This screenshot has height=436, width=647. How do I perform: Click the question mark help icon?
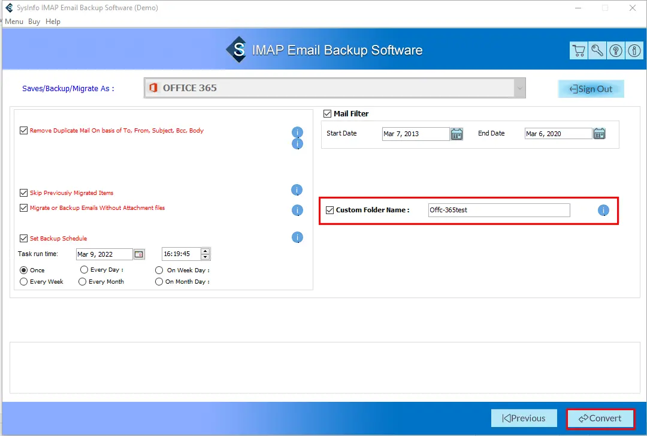pos(615,51)
